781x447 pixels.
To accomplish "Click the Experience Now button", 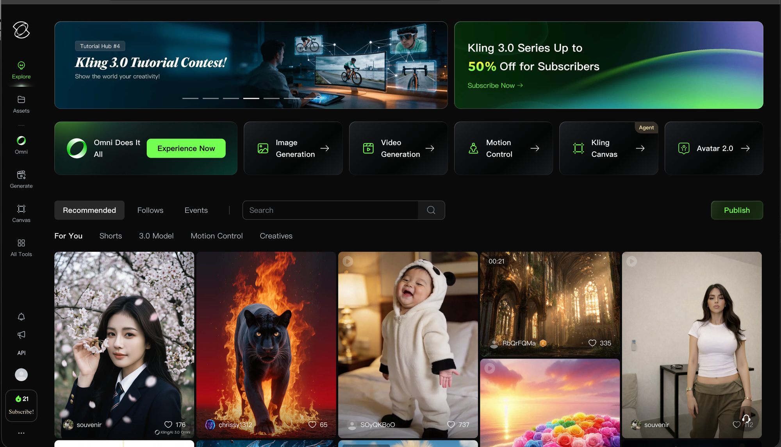I will click(186, 148).
